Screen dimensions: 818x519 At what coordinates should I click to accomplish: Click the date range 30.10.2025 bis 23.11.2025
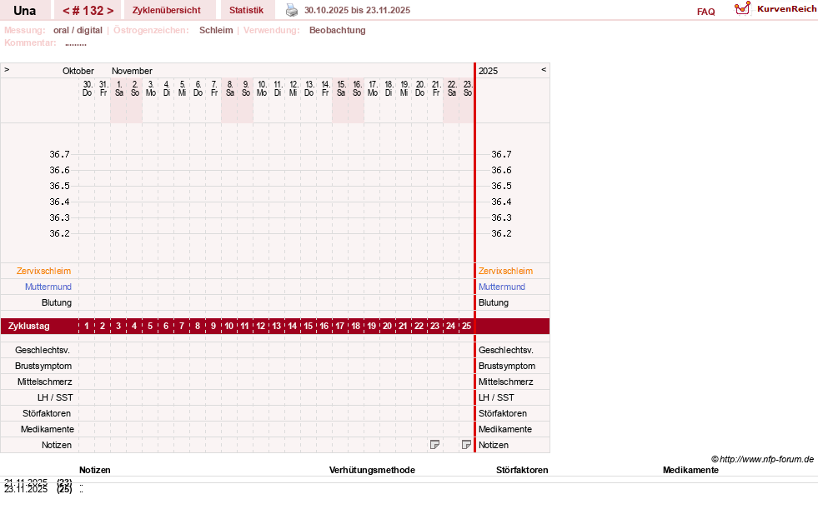coord(358,10)
